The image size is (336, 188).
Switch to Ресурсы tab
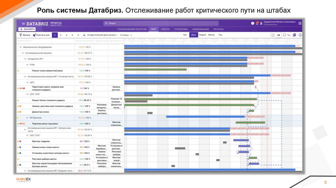pos(218,29)
